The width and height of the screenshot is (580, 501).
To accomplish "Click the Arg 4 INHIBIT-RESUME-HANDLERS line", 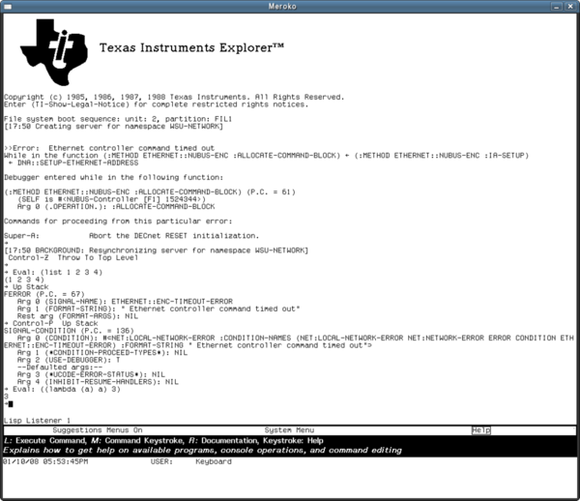I will click(98, 382).
